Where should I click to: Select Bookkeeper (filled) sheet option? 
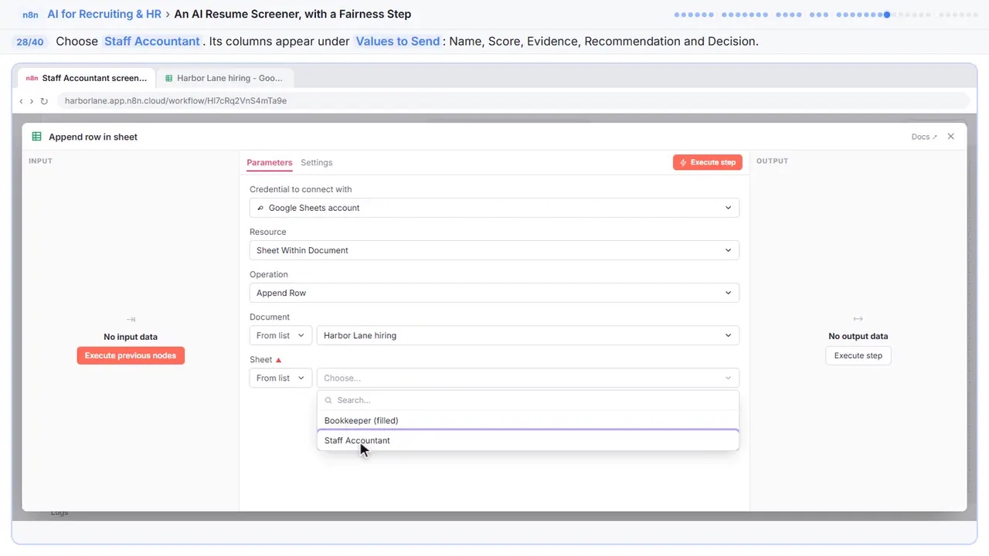528,420
